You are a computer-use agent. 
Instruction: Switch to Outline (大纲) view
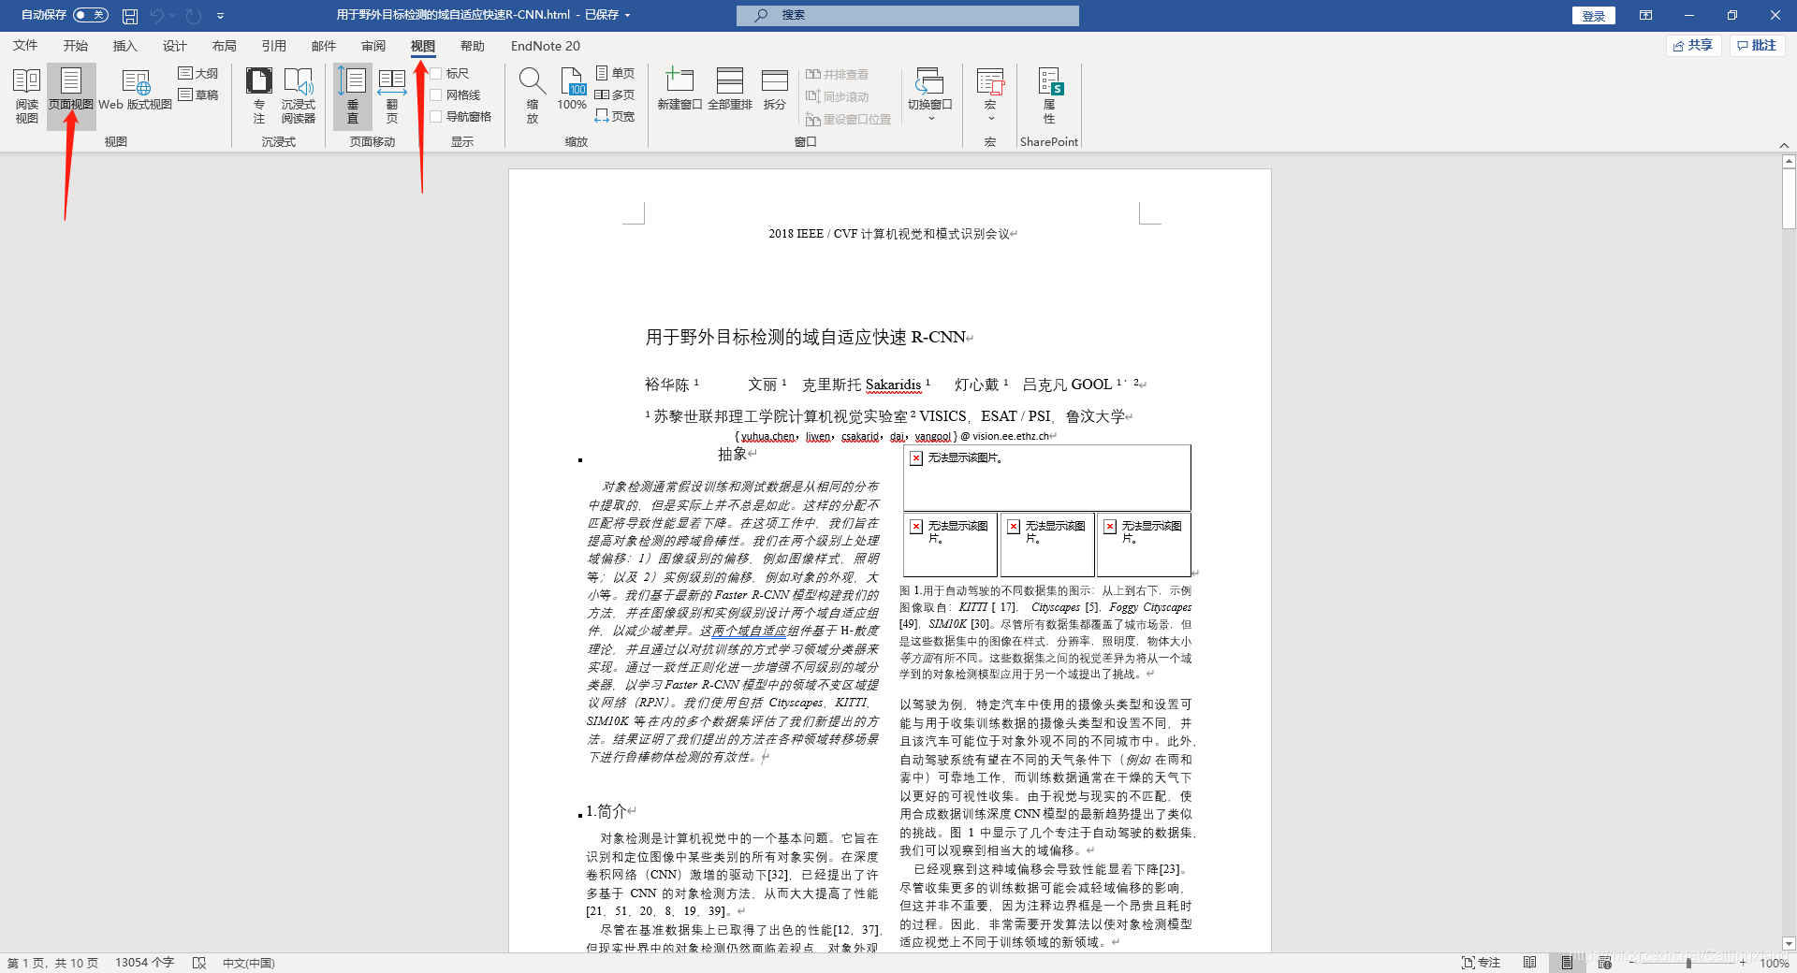(x=198, y=73)
